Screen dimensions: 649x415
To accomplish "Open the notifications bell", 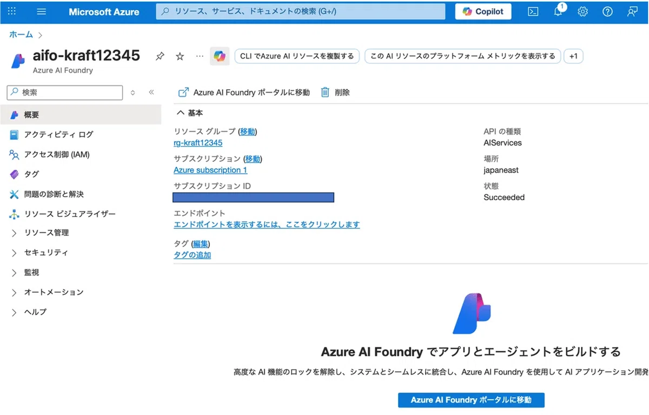I will [x=559, y=11].
